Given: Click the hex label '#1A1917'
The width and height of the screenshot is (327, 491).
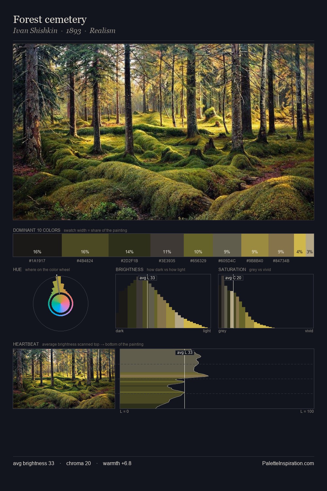Looking at the screenshot, I should click(x=37, y=261).
